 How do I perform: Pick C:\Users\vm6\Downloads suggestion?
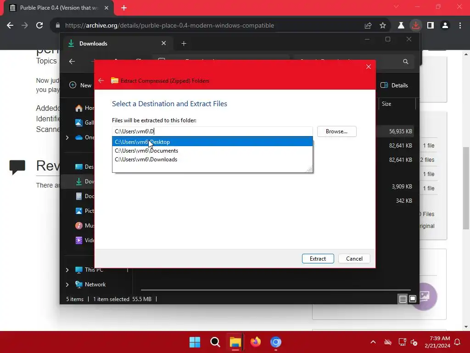212,159
